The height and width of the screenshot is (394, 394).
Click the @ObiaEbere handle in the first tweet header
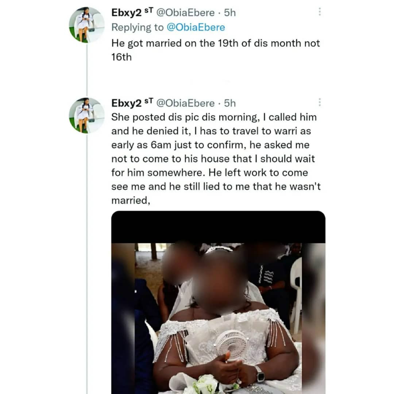coord(185,12)
